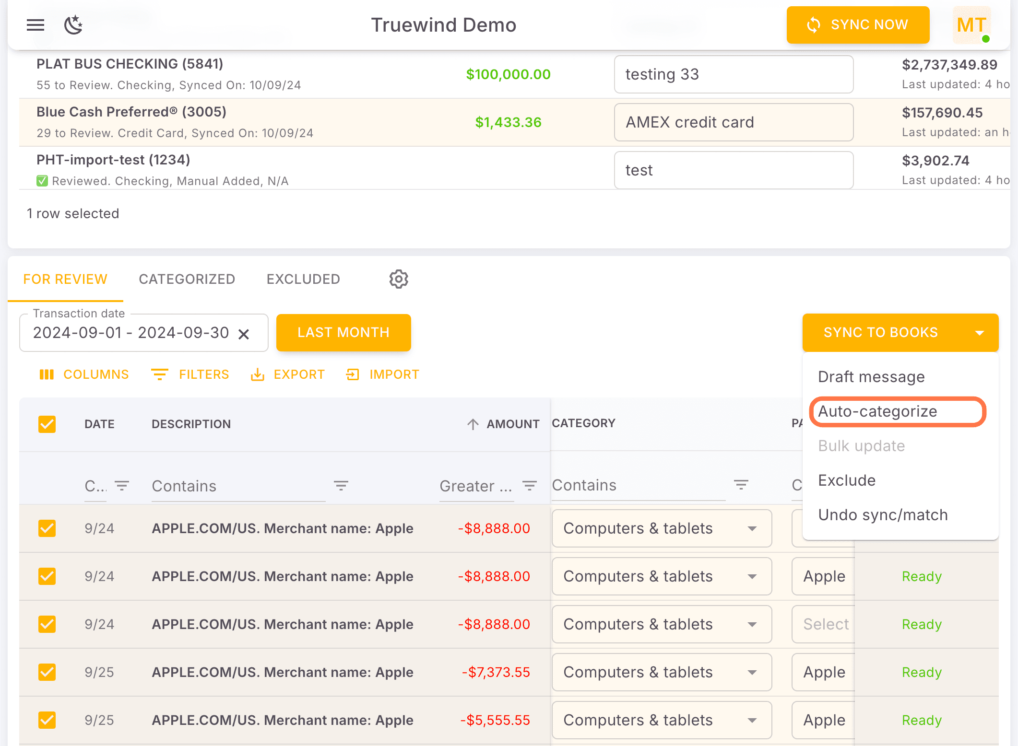Uncheck the 9/25 transaction for -$7,373.55

[47, 672]
